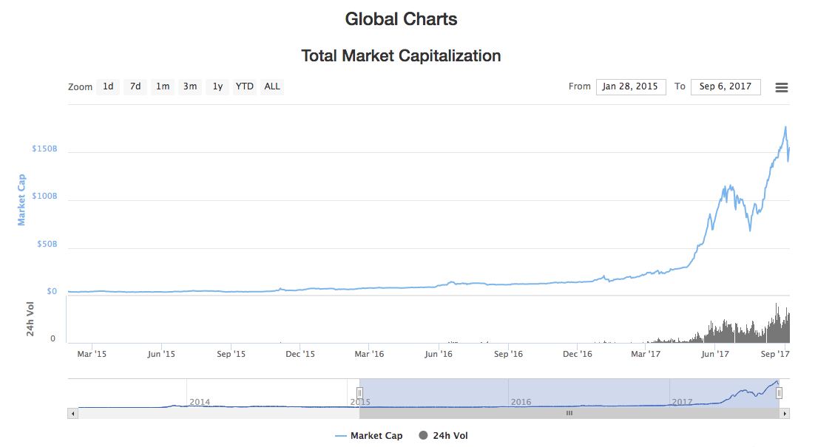
Task: Set zoom range to 1d
Action: (x=108, y=86)
